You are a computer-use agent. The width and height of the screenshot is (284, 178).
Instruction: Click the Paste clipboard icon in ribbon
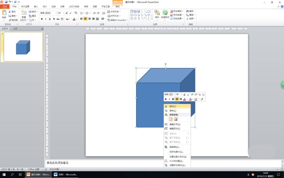(4, 13)
